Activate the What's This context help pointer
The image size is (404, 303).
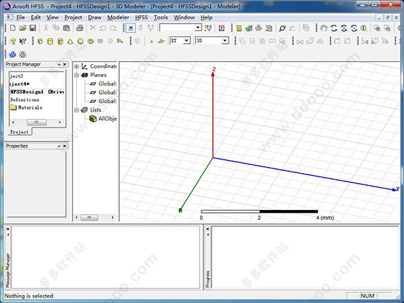[x=23, y=41]
